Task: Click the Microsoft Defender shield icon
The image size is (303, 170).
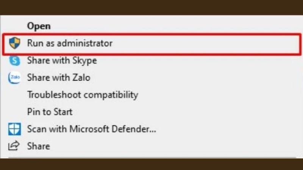Action: point(14,129)
